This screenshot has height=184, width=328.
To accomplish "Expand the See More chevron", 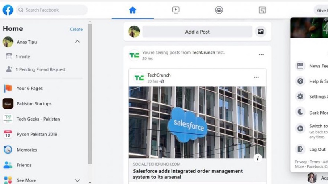I will coord(78,180).
